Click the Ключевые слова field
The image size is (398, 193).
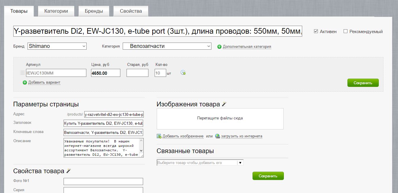(x=103, y=132)
